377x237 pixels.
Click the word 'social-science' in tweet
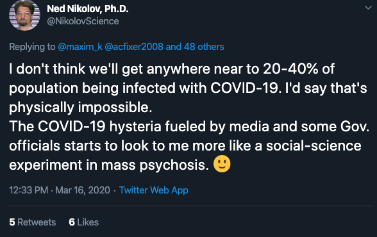point(314,146)
